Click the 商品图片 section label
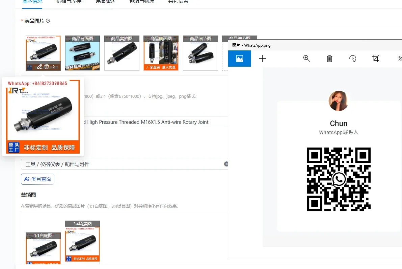Viewport: 402px width, 269px height. coord(34,21)
